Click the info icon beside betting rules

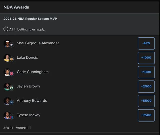point(6,29)
